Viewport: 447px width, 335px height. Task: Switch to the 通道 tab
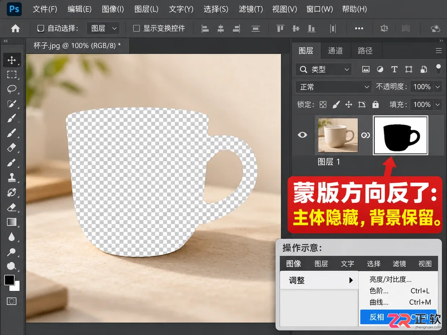[x=335, y=51]
